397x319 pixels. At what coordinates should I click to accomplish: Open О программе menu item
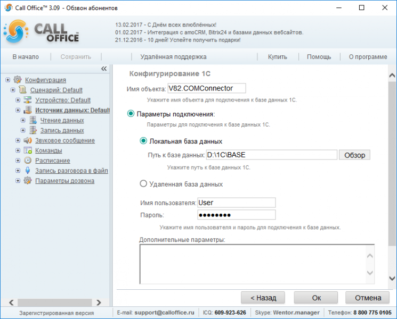click(368, 57)
